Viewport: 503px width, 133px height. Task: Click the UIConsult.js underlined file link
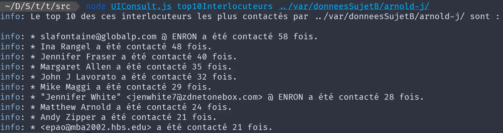(141, 6)
